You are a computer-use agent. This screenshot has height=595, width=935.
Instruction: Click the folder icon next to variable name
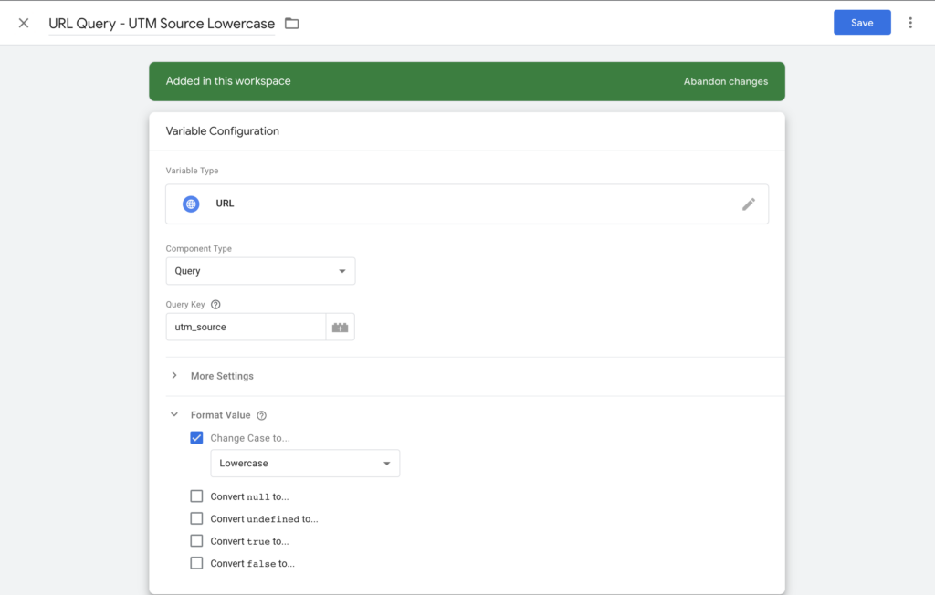291,23
